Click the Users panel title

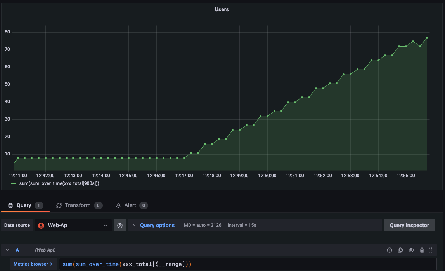(x=222, y=9)
